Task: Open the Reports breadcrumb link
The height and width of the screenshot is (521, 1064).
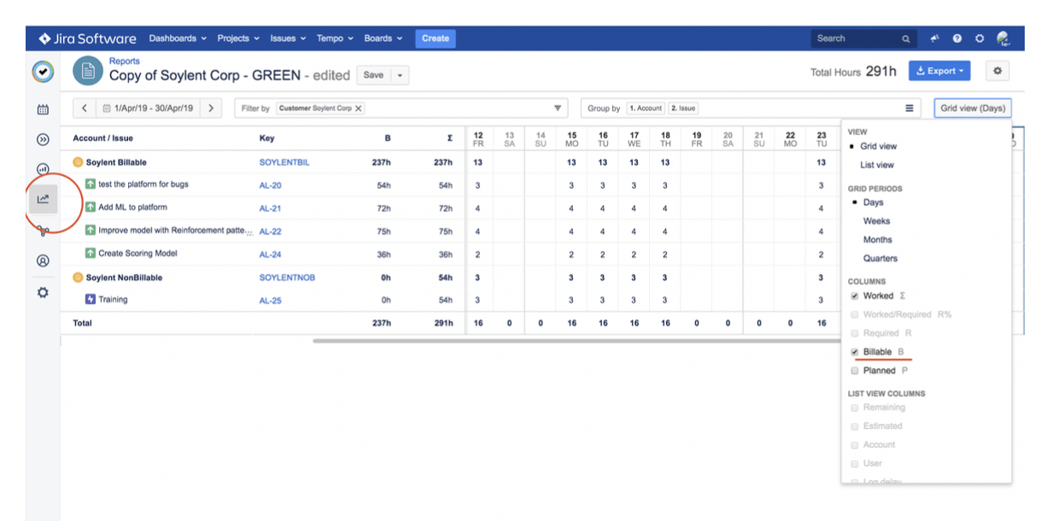Action: click(125, 61)
